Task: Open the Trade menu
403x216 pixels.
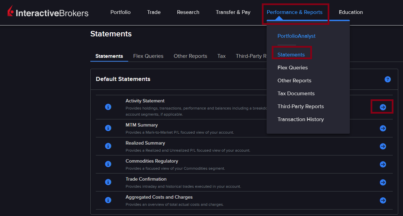Action: 154,12
